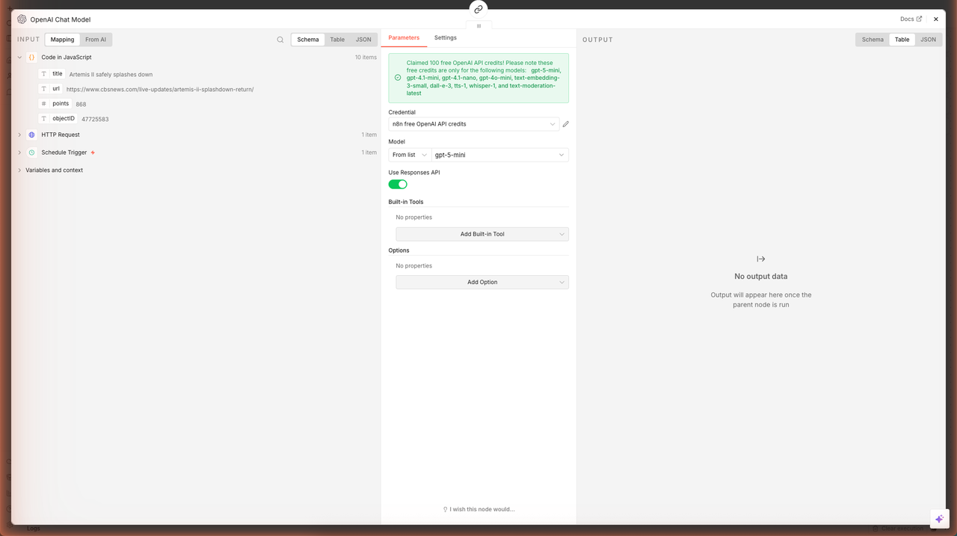957x536 pixels.
Task: Click the Add Built-in Tool button
Action: pyautogui.click(x=482, y=234)
